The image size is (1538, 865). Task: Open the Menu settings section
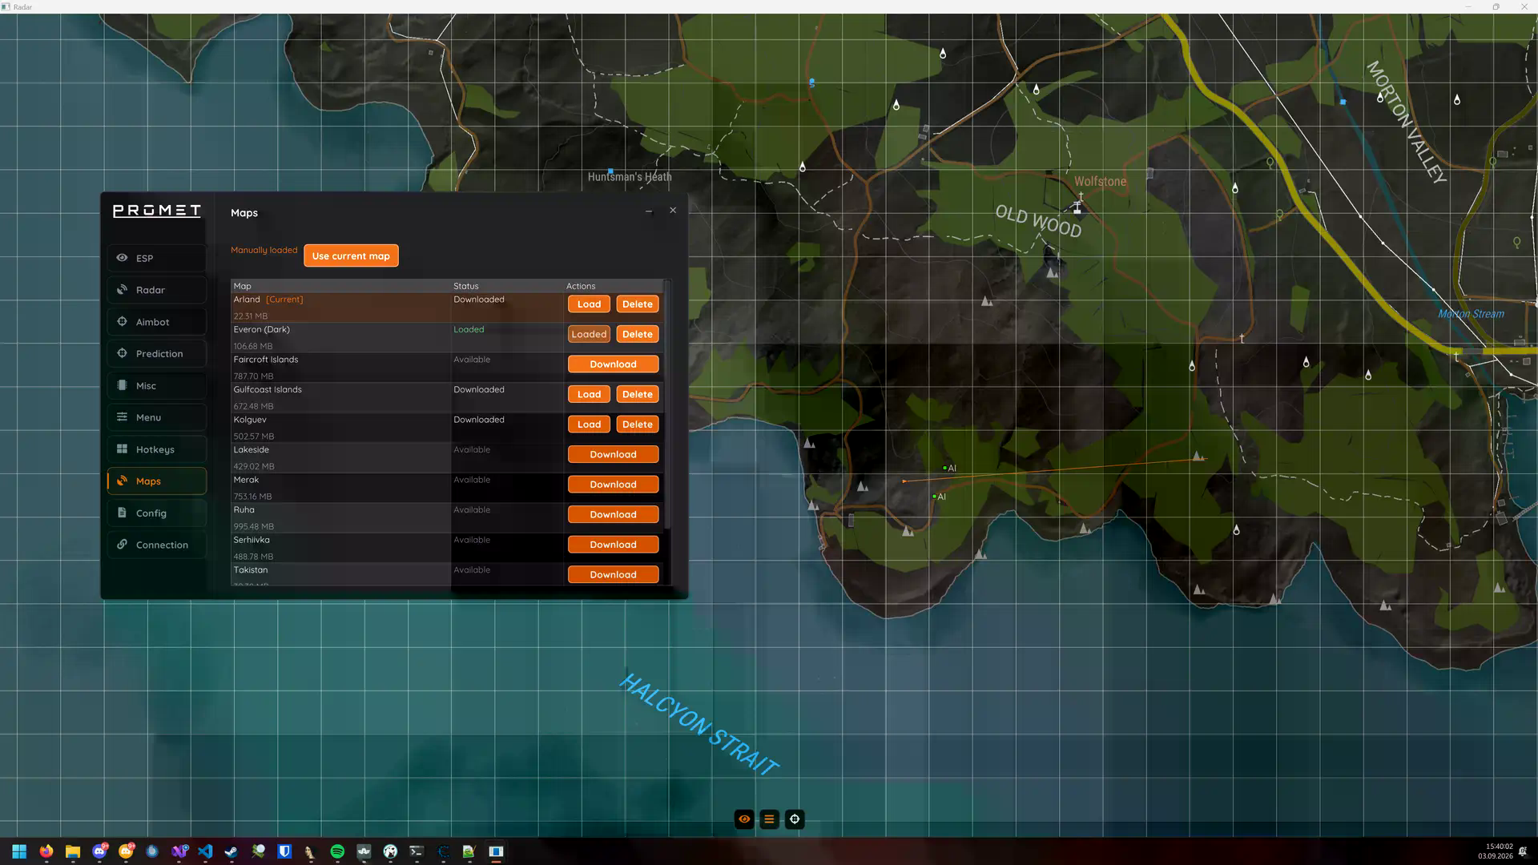click(157, 417)
